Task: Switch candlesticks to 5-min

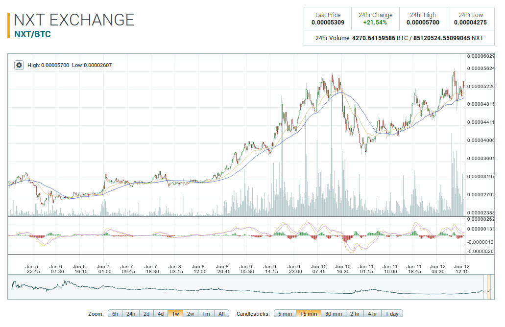Action: click(285, 313)
